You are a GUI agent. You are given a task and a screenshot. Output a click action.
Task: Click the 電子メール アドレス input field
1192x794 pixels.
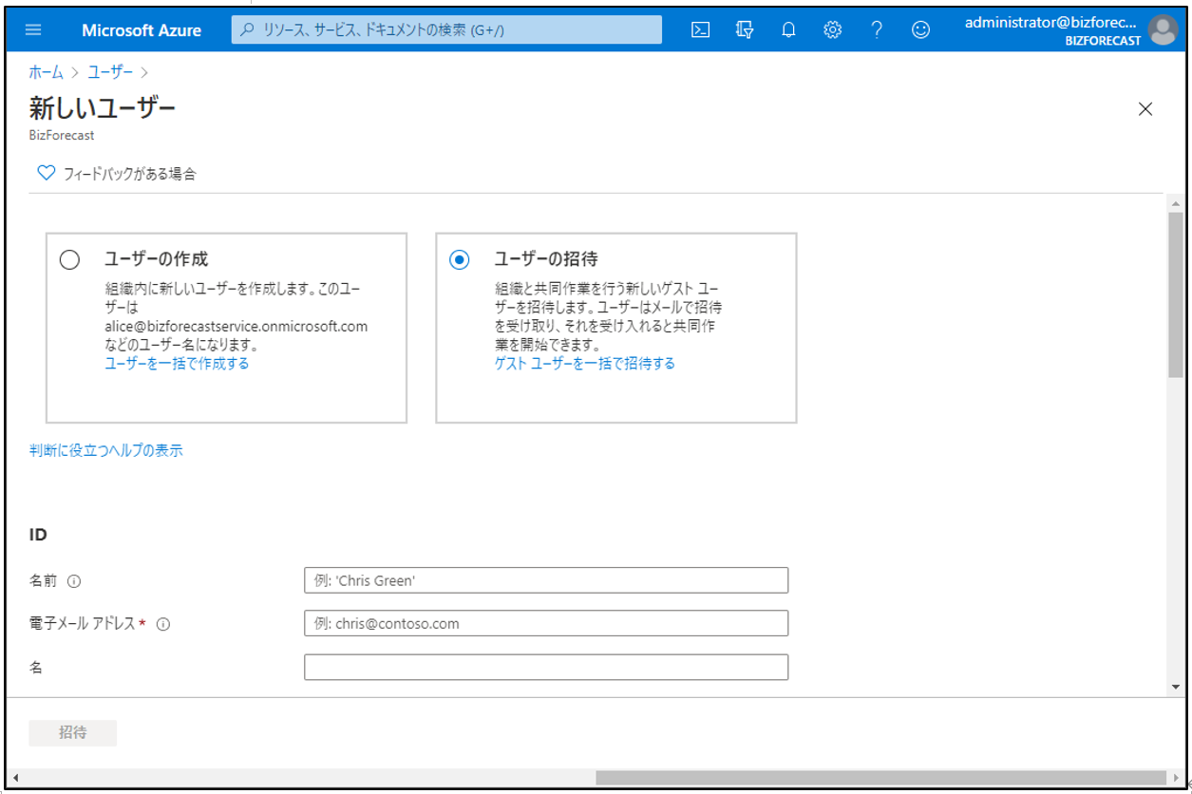click(546, 624)
